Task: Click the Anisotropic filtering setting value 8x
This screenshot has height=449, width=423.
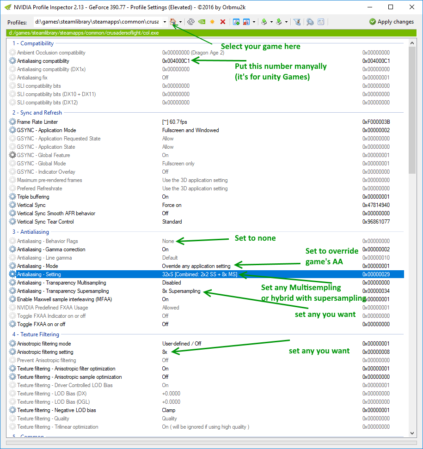Action: (165, 352)
